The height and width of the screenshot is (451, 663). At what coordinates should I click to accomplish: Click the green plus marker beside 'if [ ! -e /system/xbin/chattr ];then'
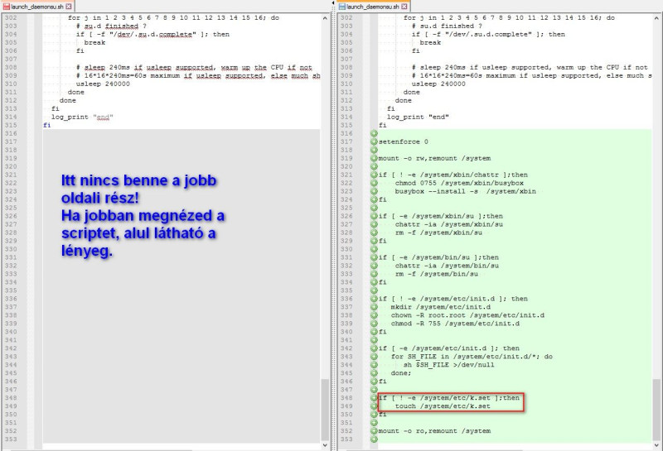point(374,175)
